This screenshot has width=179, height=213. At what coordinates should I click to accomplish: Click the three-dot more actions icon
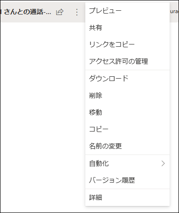pos(77,12)
